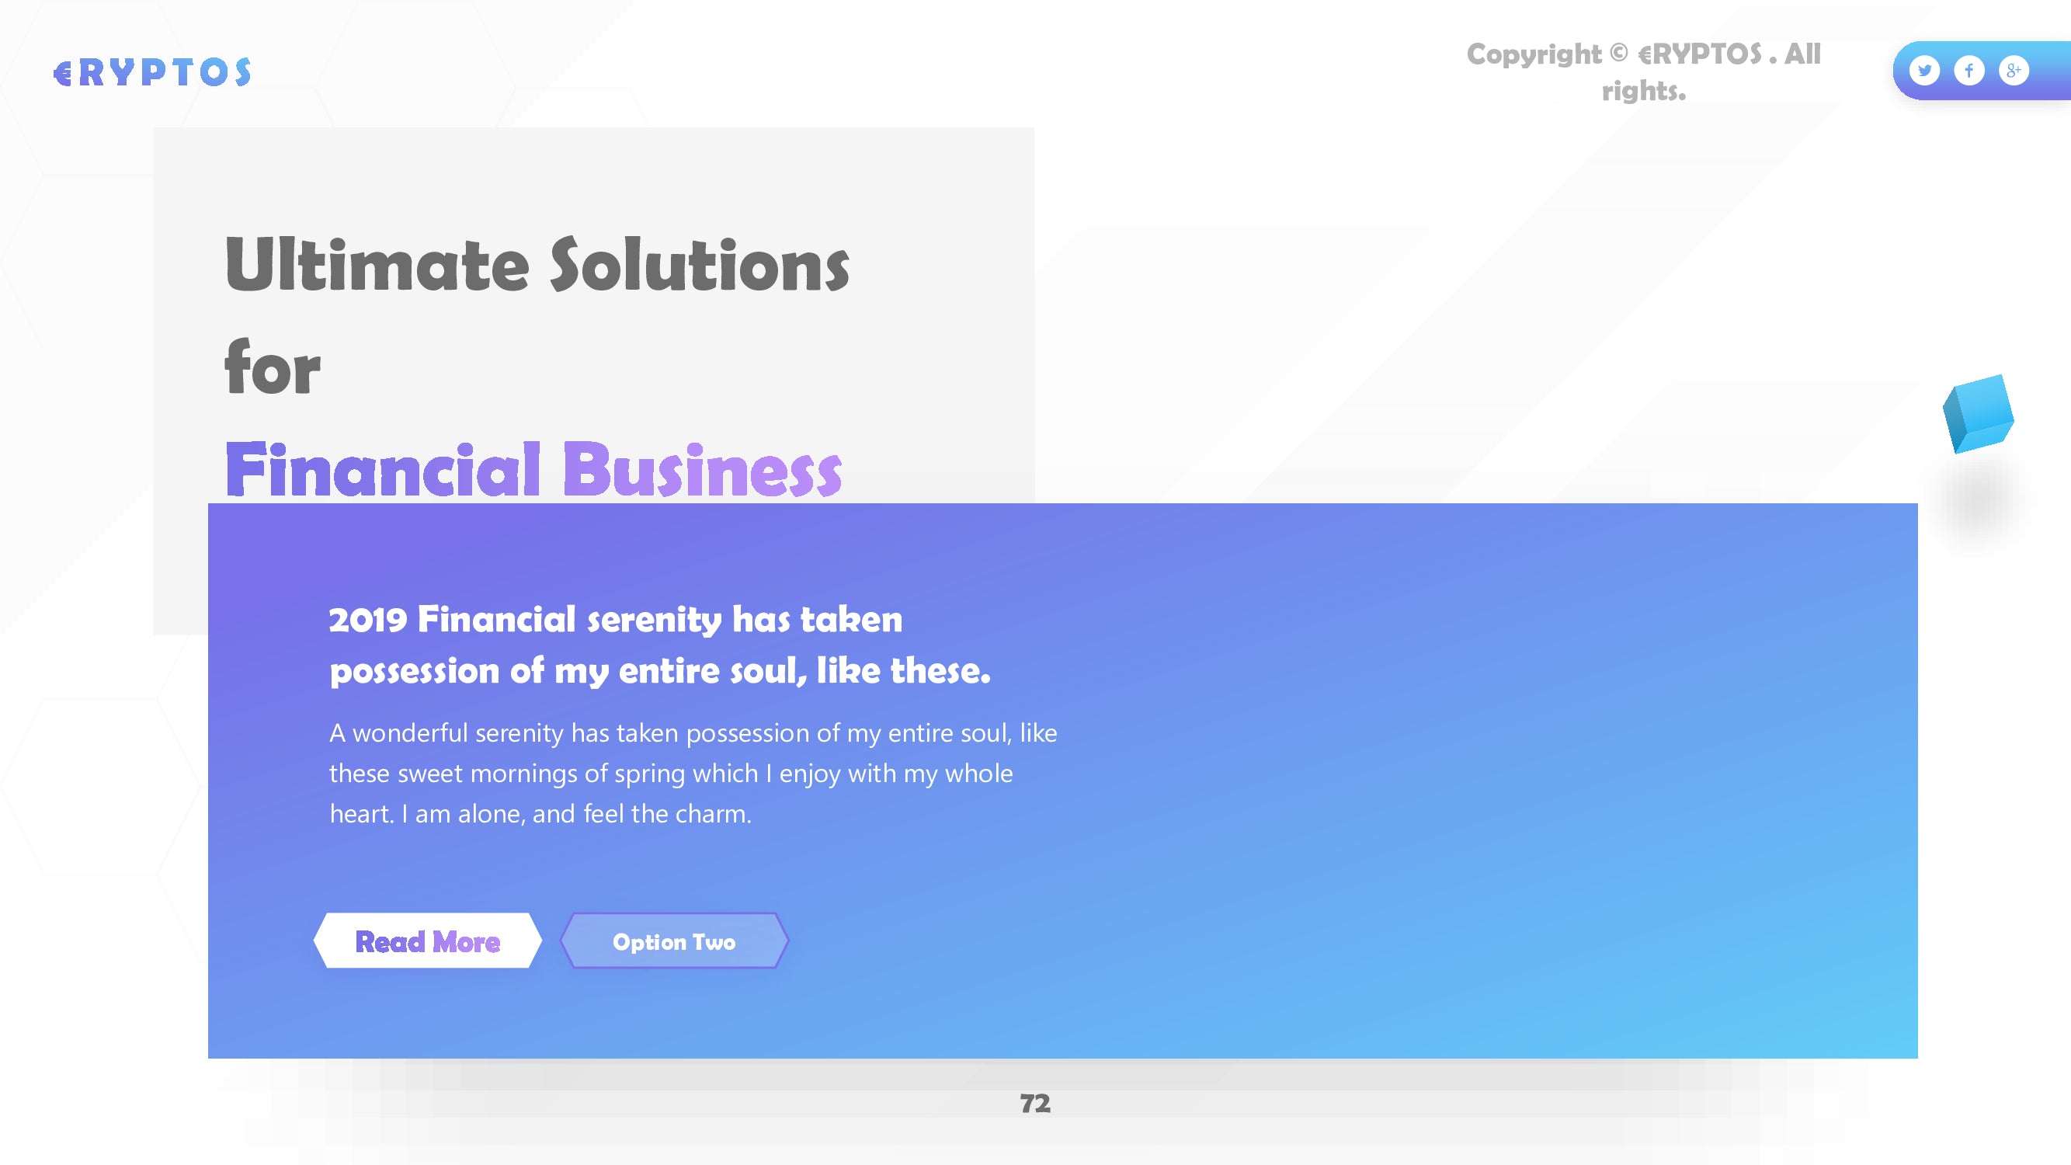
Task: Click the Twitter bird icon
Action: pyautogui.click(x=1926, y=70)
